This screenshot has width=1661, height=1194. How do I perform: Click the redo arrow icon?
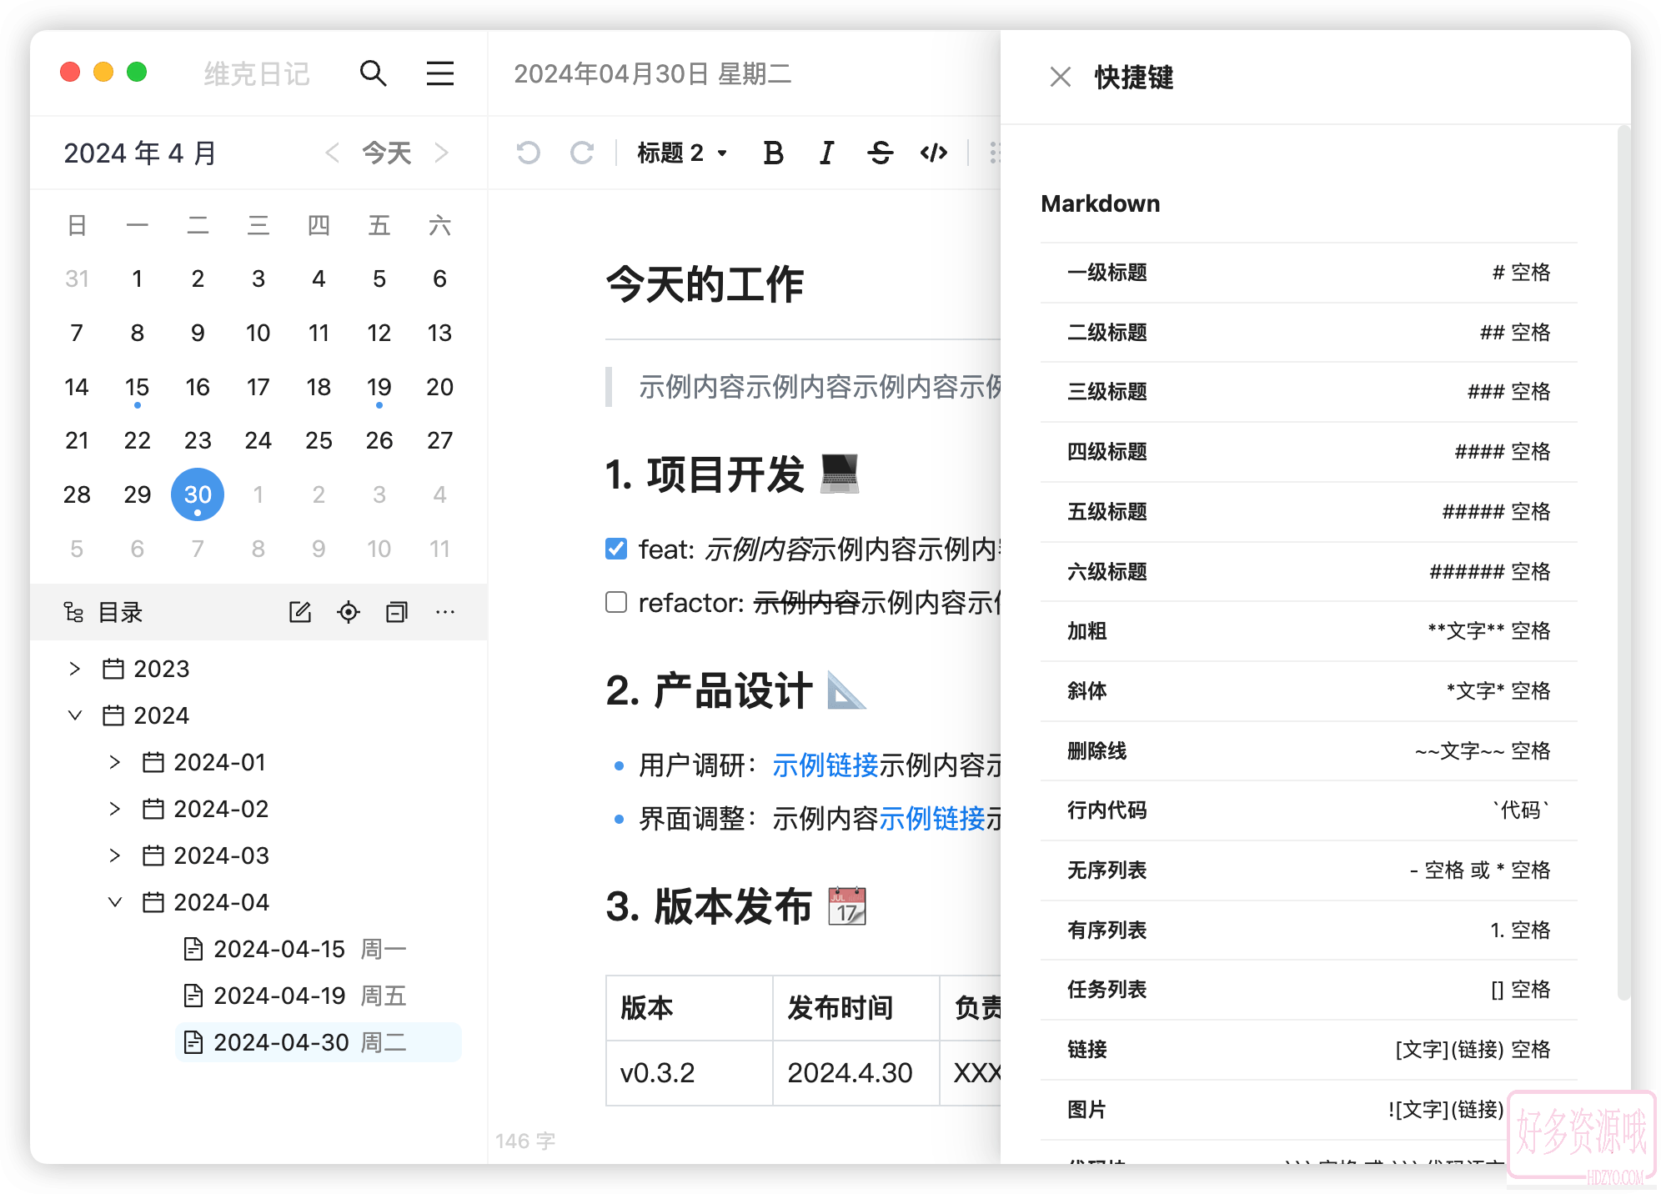pos(581,153)
